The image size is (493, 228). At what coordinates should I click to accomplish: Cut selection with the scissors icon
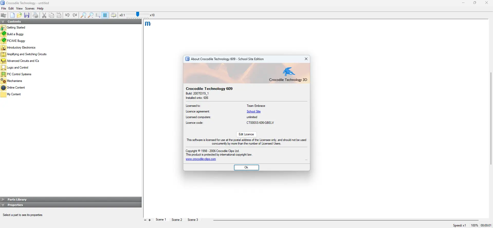coord(44,15)
